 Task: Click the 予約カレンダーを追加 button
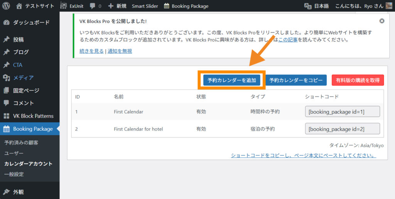(231, 80)
